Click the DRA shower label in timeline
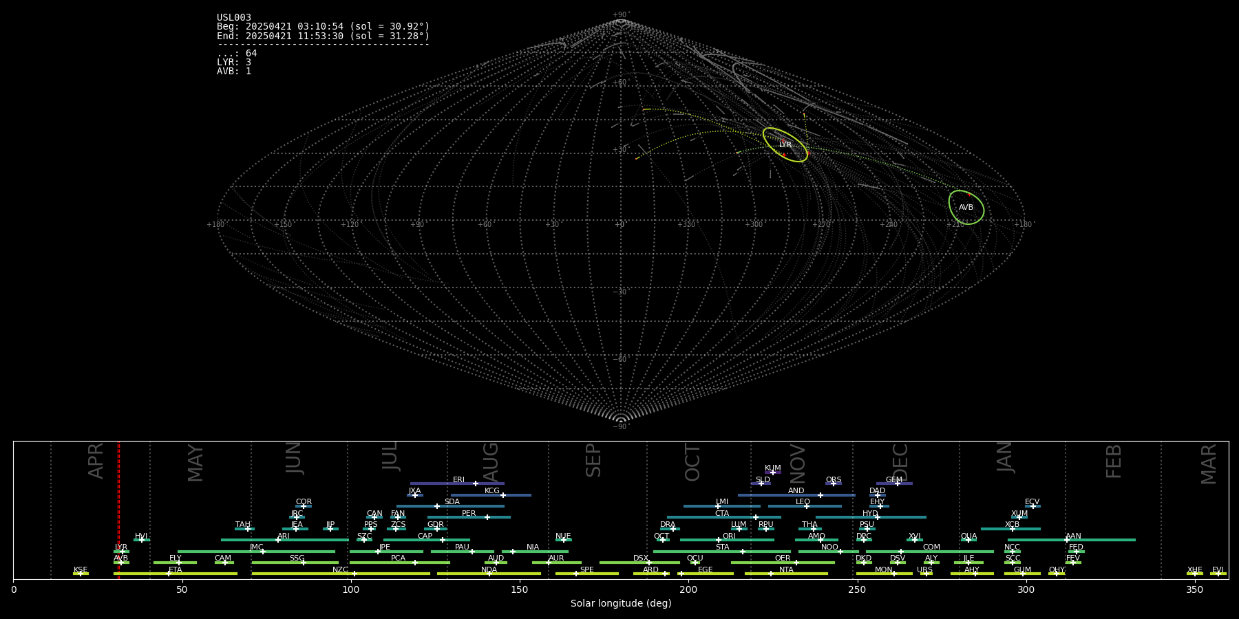Viewport: 1239px width, 619px height. 668,525
